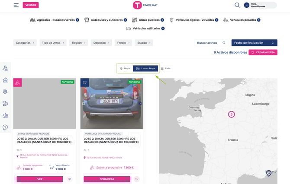Viewport: 290px width, 184px height.
Task: Click the third sidebar icon below house
Action: (5, 92)
